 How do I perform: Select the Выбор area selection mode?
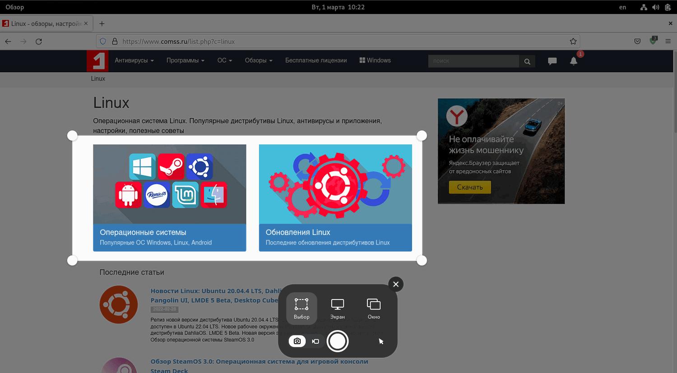[301, 309]
